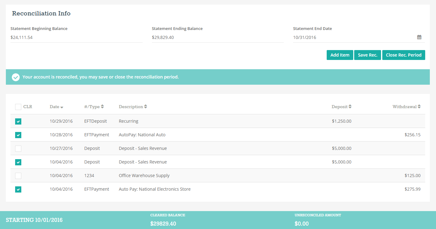
Task: Click the STARTING 10/01/2016 footer label
Action: [34, 220]
